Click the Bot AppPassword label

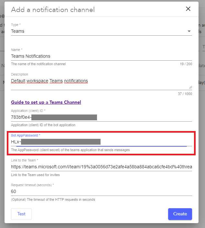26,135
